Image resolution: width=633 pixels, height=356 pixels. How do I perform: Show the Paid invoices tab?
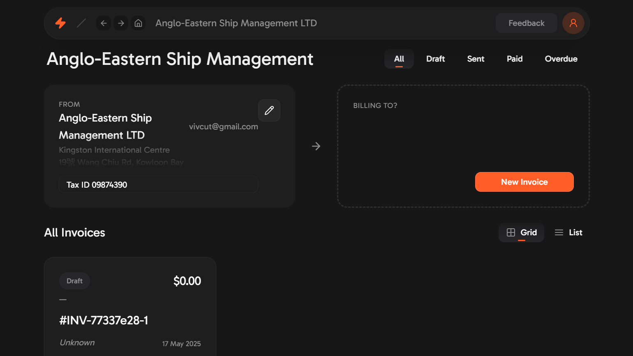515,59
